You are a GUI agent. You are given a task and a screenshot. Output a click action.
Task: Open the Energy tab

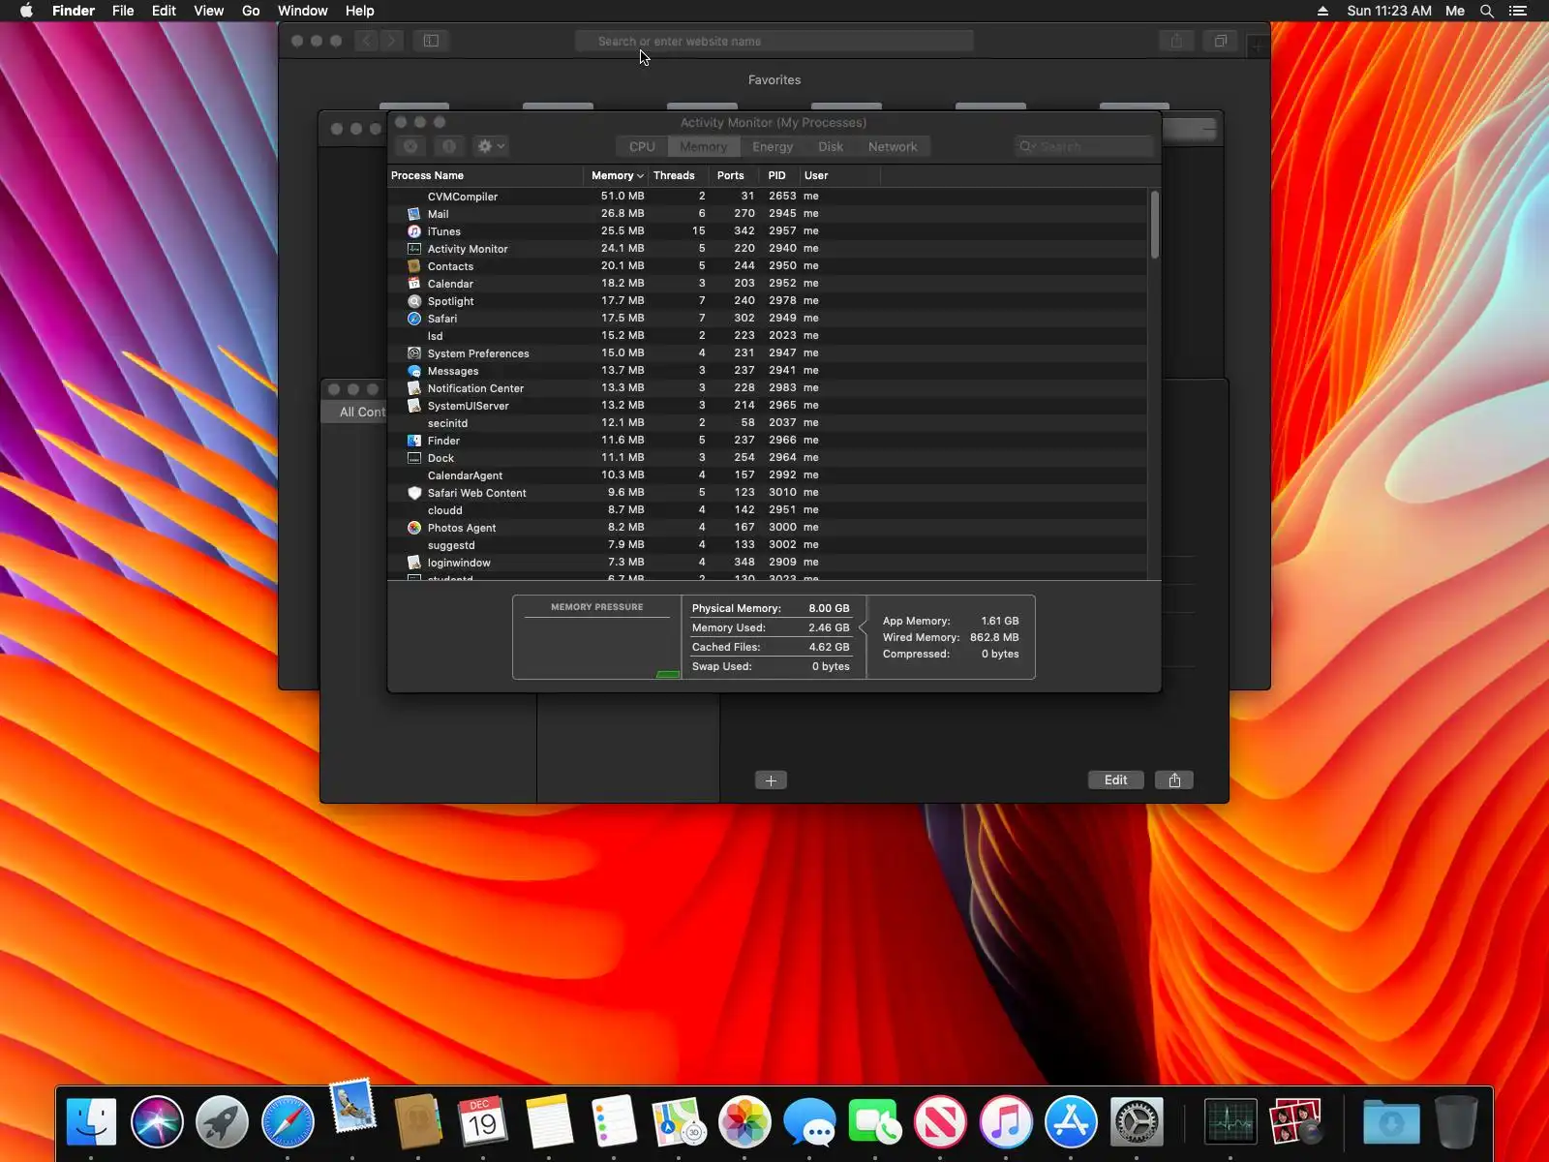point(773,147)
